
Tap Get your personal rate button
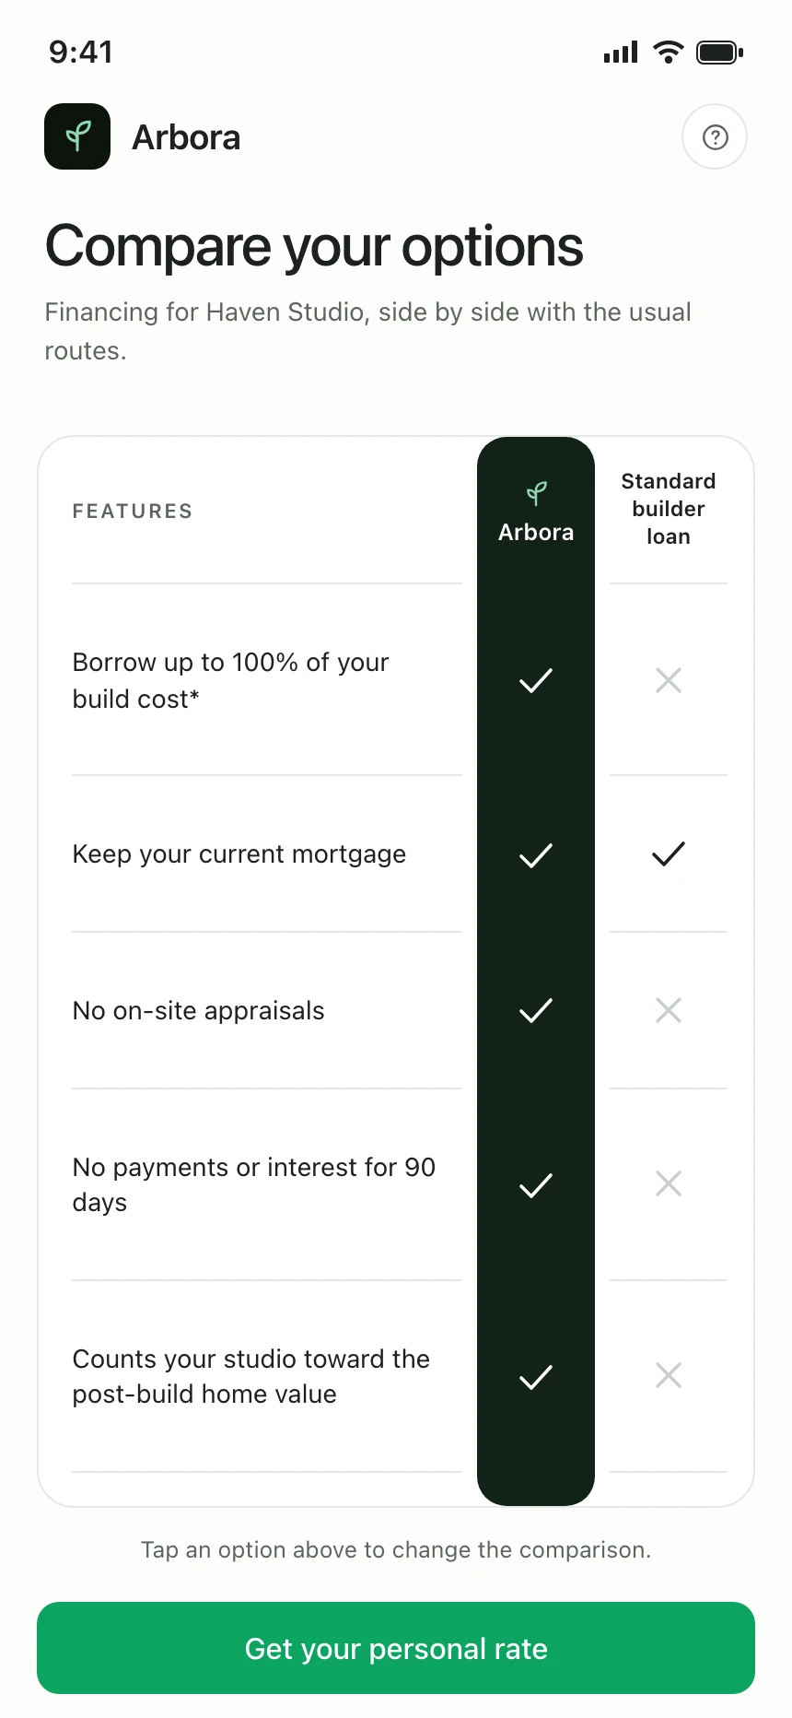[396, 1648]
